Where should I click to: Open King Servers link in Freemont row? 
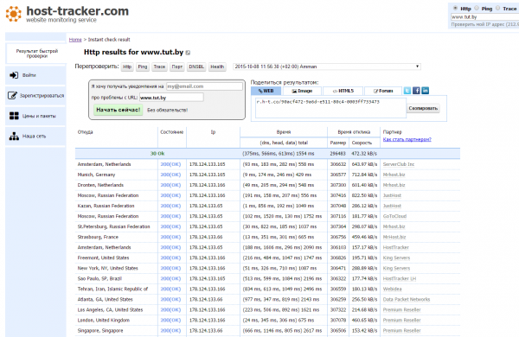pyautogui.click(x=396, y=258)
